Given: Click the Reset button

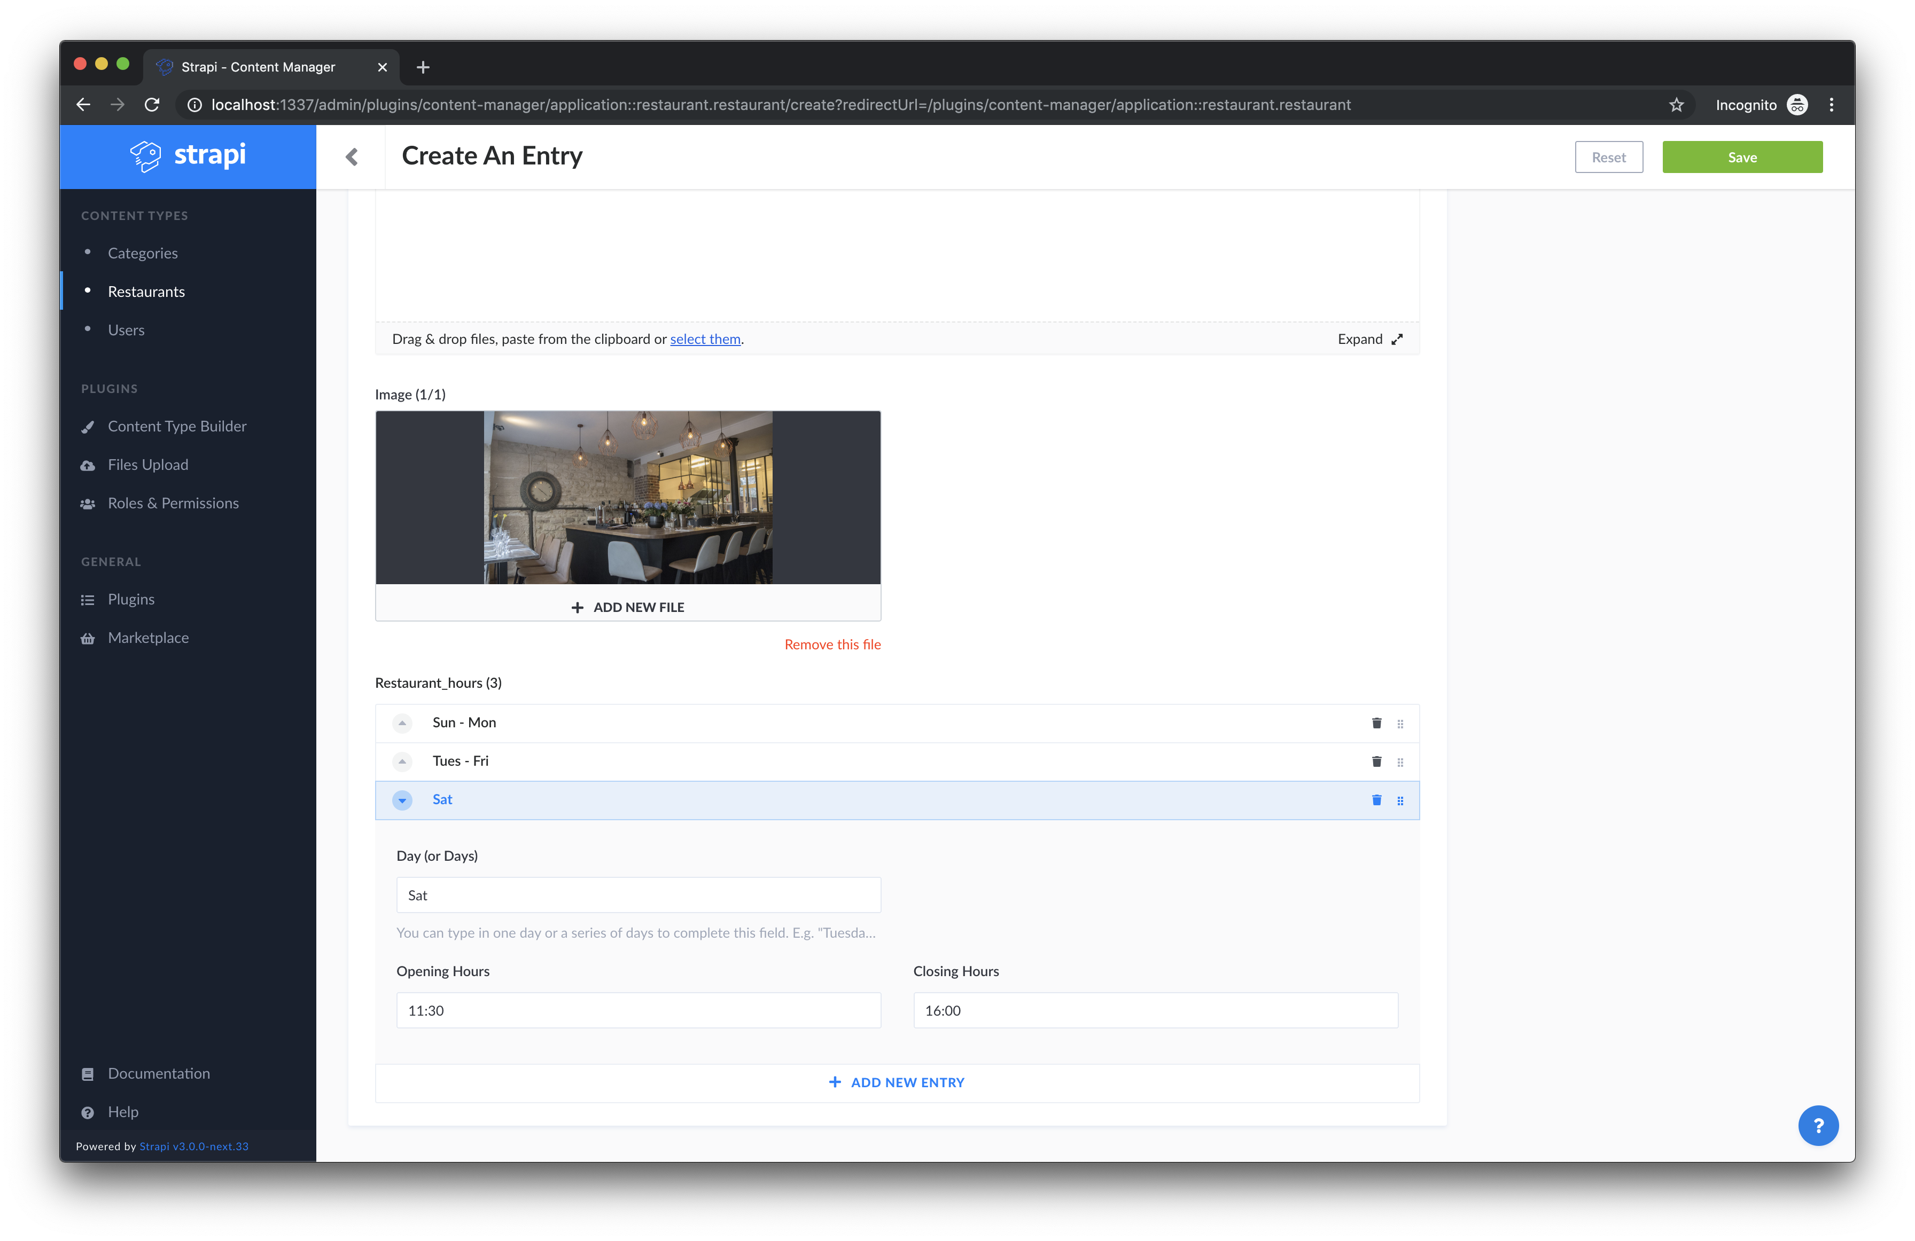Looking at the screenshot, I should coord(1608,158).
